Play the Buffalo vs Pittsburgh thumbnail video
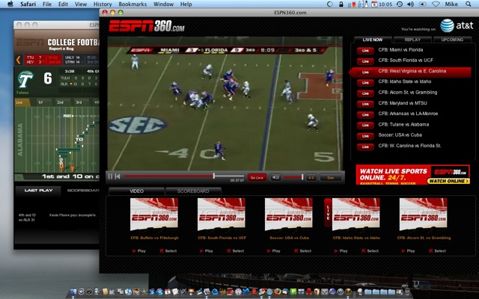Image resolution: width=479 pixels, height=299 pixels. [140, 250]
